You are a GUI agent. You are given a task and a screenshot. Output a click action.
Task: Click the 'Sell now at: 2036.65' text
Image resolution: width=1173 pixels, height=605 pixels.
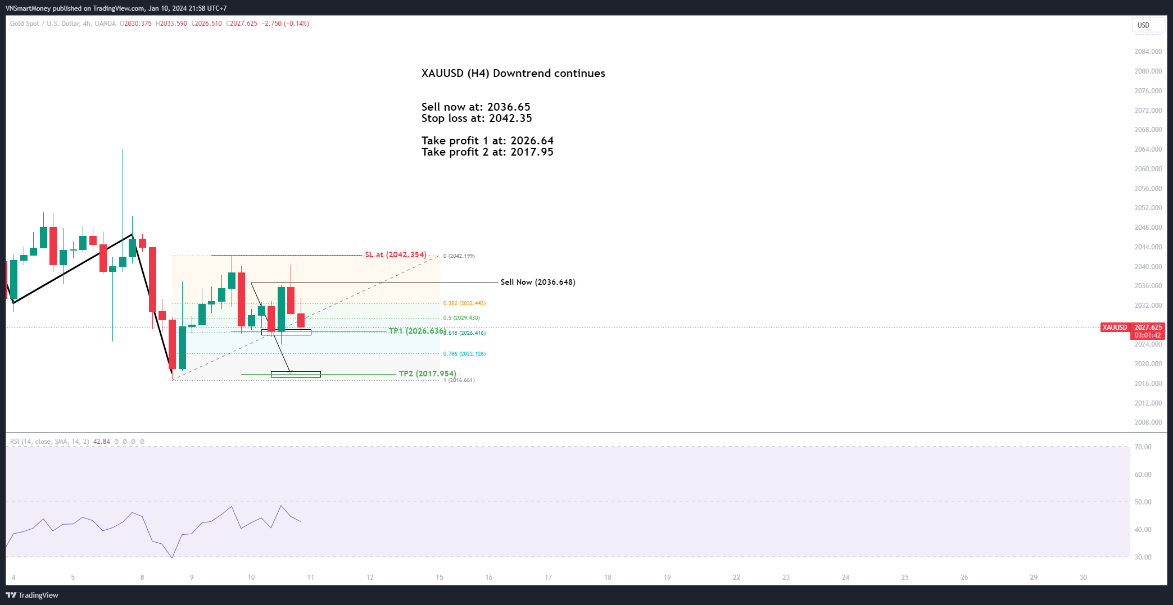click(476, 107)
